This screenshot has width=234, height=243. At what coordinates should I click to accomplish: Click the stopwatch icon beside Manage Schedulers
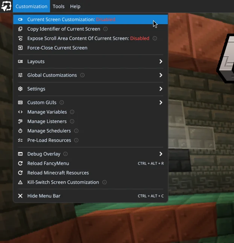click(x=20, y=131)
